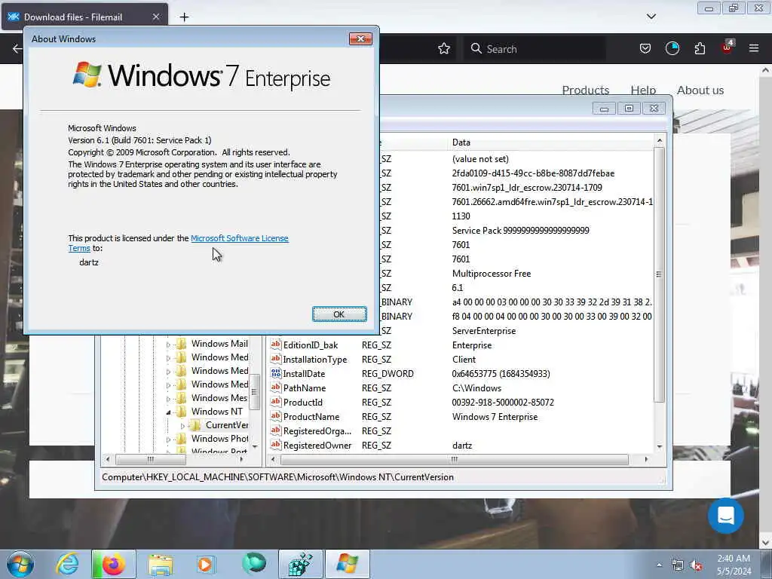The height and width of the screenshot is (579, 772).
Task: Select the ProductId registry value
Action: pos(303,403)
